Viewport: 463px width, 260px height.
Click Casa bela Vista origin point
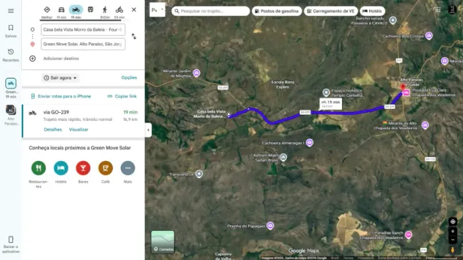click(x=229, y=114)
